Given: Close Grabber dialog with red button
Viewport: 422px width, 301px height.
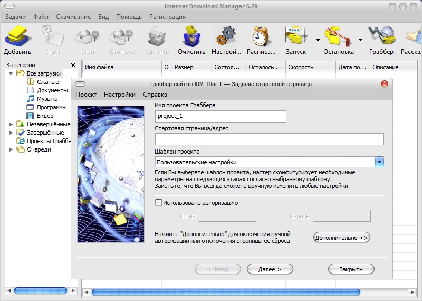Looking at the screenshot, I should 385,84.
